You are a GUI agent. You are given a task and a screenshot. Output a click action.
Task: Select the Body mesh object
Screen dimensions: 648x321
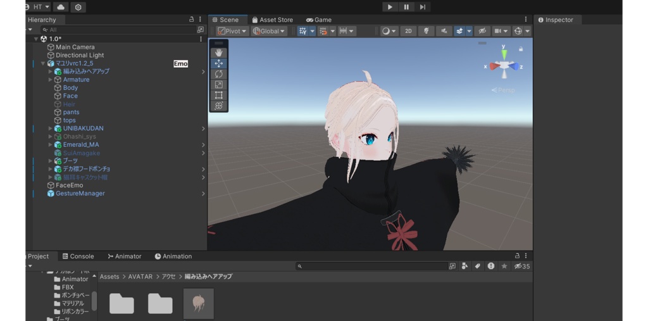tap(70, 88)
